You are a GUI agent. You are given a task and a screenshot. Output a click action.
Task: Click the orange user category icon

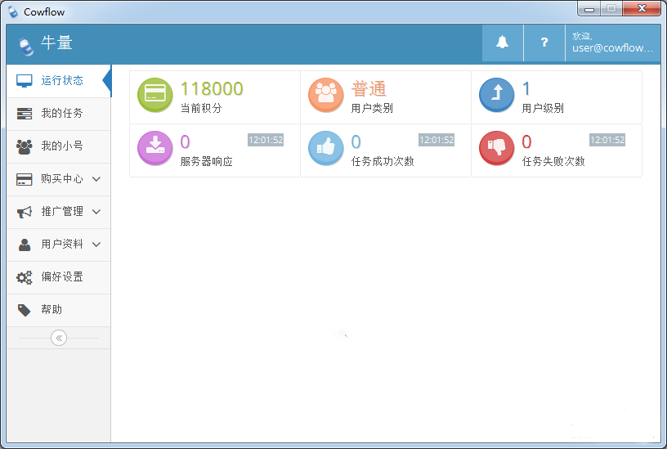[x=326, y=96]
